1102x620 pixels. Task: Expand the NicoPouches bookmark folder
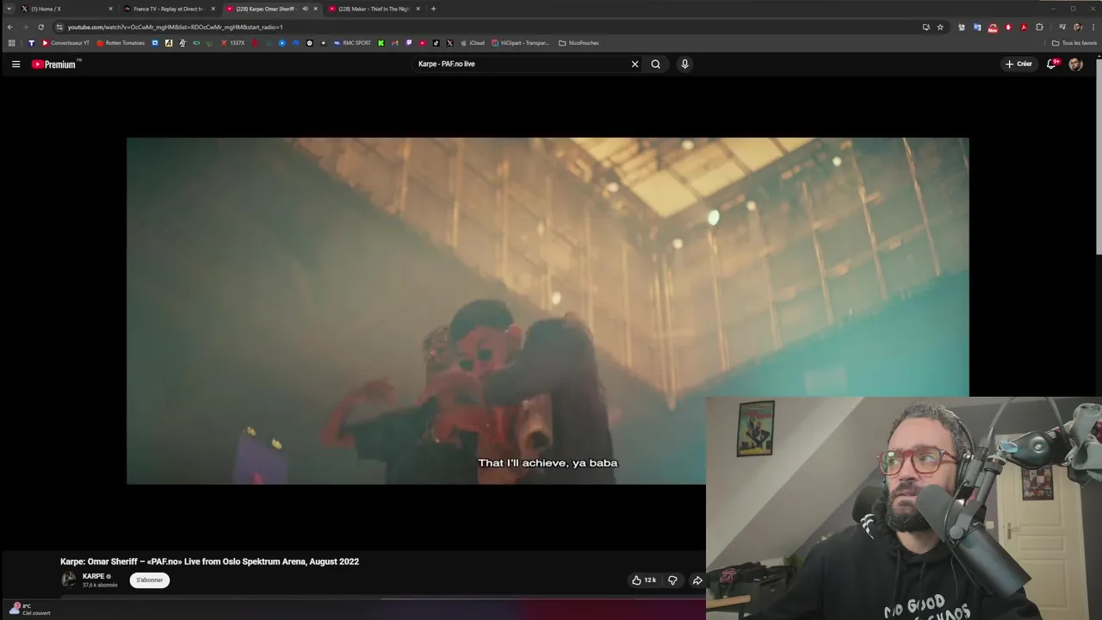click(x=579, y=43)
